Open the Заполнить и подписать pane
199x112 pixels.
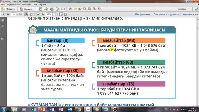coord(166,14)
